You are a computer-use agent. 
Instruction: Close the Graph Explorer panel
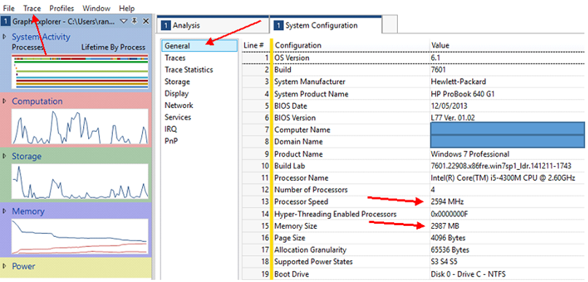coord(146,21)
